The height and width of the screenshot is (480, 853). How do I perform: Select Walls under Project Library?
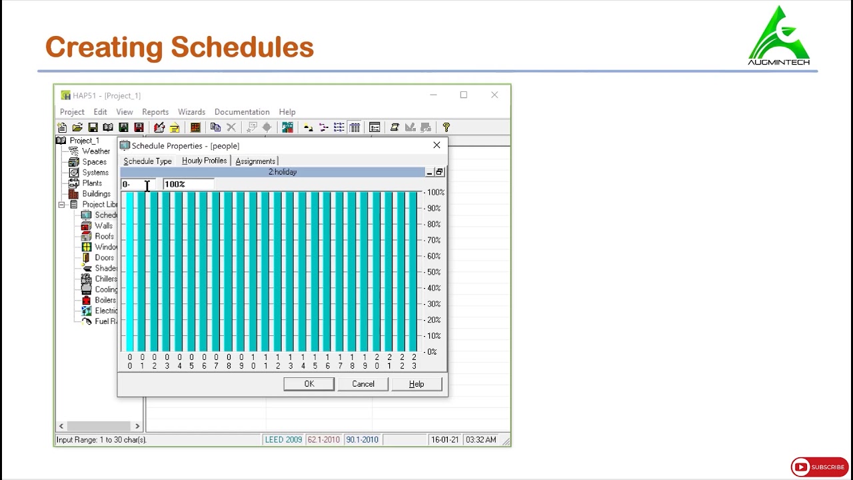104,225
